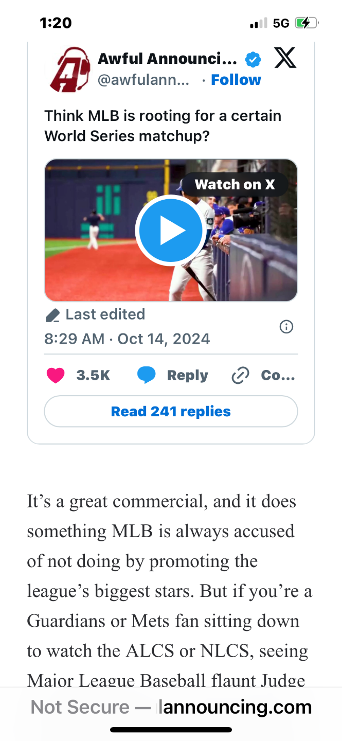Click the copy link chain icon

240,376
